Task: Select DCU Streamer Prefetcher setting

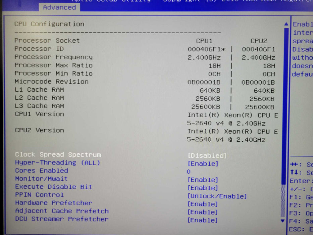Action: click(x=62, y=219)
